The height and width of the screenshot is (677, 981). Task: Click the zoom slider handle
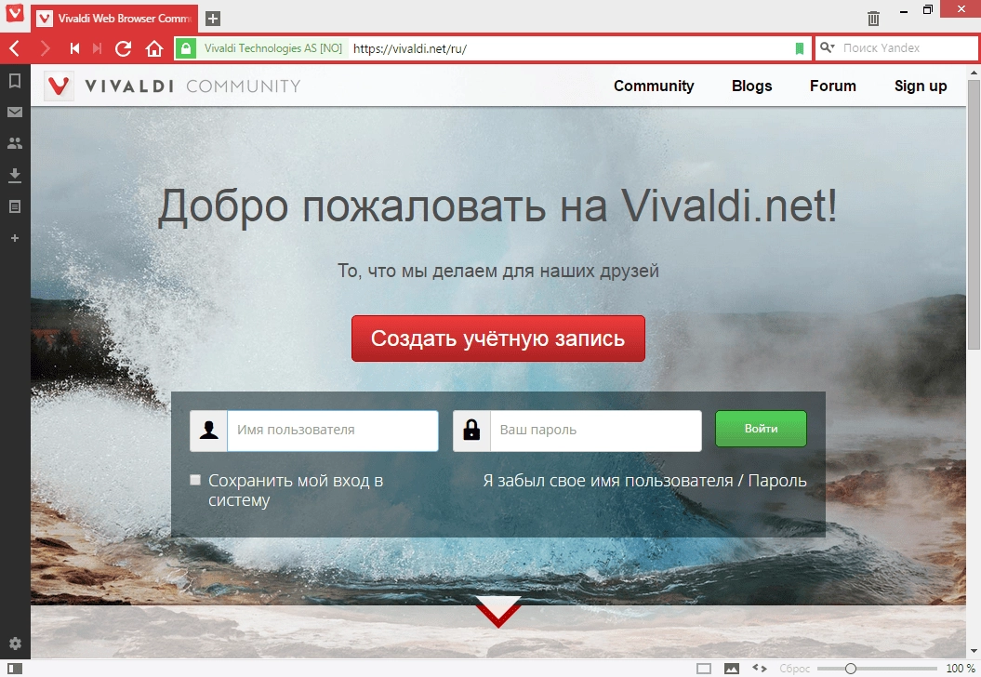point(850,669)
